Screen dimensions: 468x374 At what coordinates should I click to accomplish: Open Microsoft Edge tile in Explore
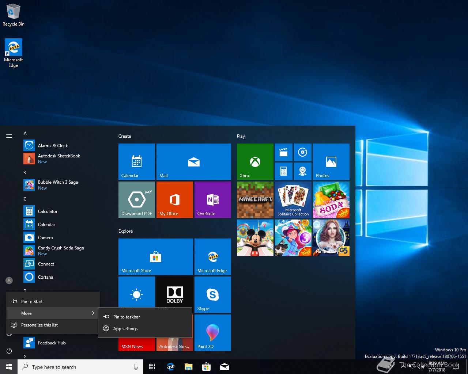click(213, 257)
